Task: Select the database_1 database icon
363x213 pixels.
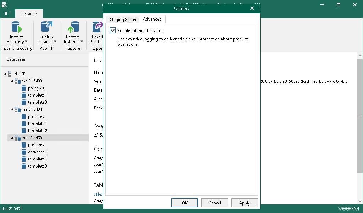Action: 24,152
